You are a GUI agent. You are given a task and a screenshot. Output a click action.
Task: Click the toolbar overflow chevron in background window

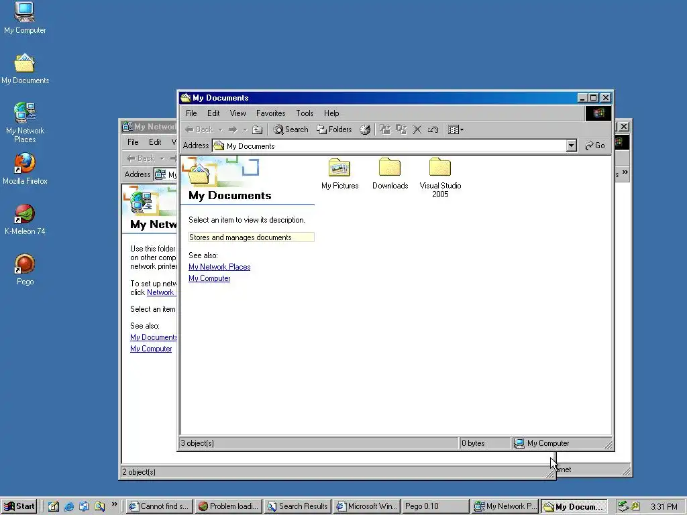625,172
